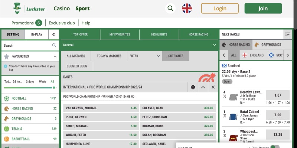297x148 pixels.
Task: Open Sport section
Action: (x=82, y=8)
